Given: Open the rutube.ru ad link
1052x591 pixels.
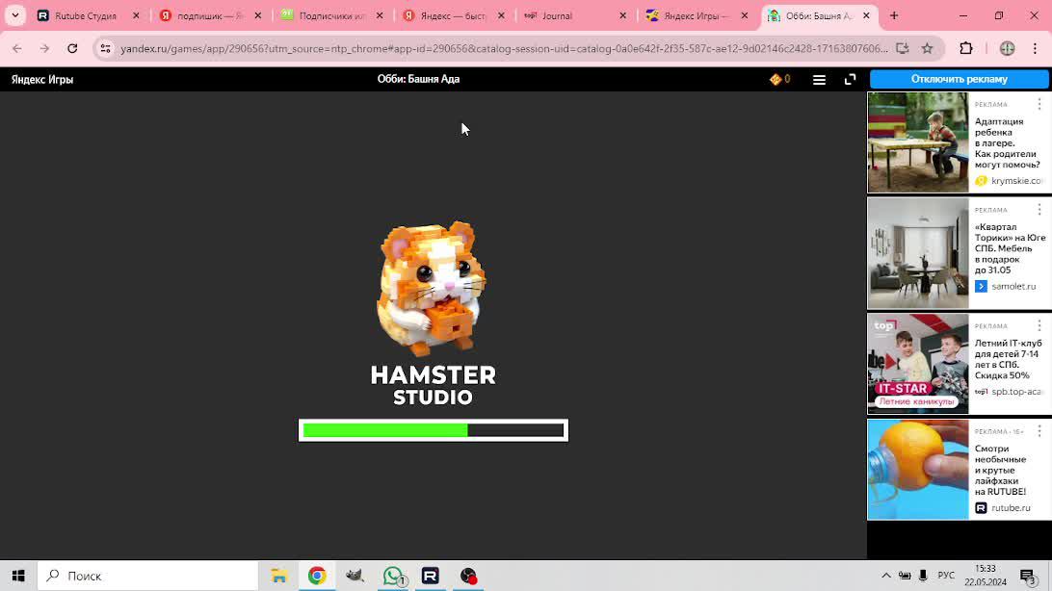Looking at the screenshot, I should [x=1003, y=508].
